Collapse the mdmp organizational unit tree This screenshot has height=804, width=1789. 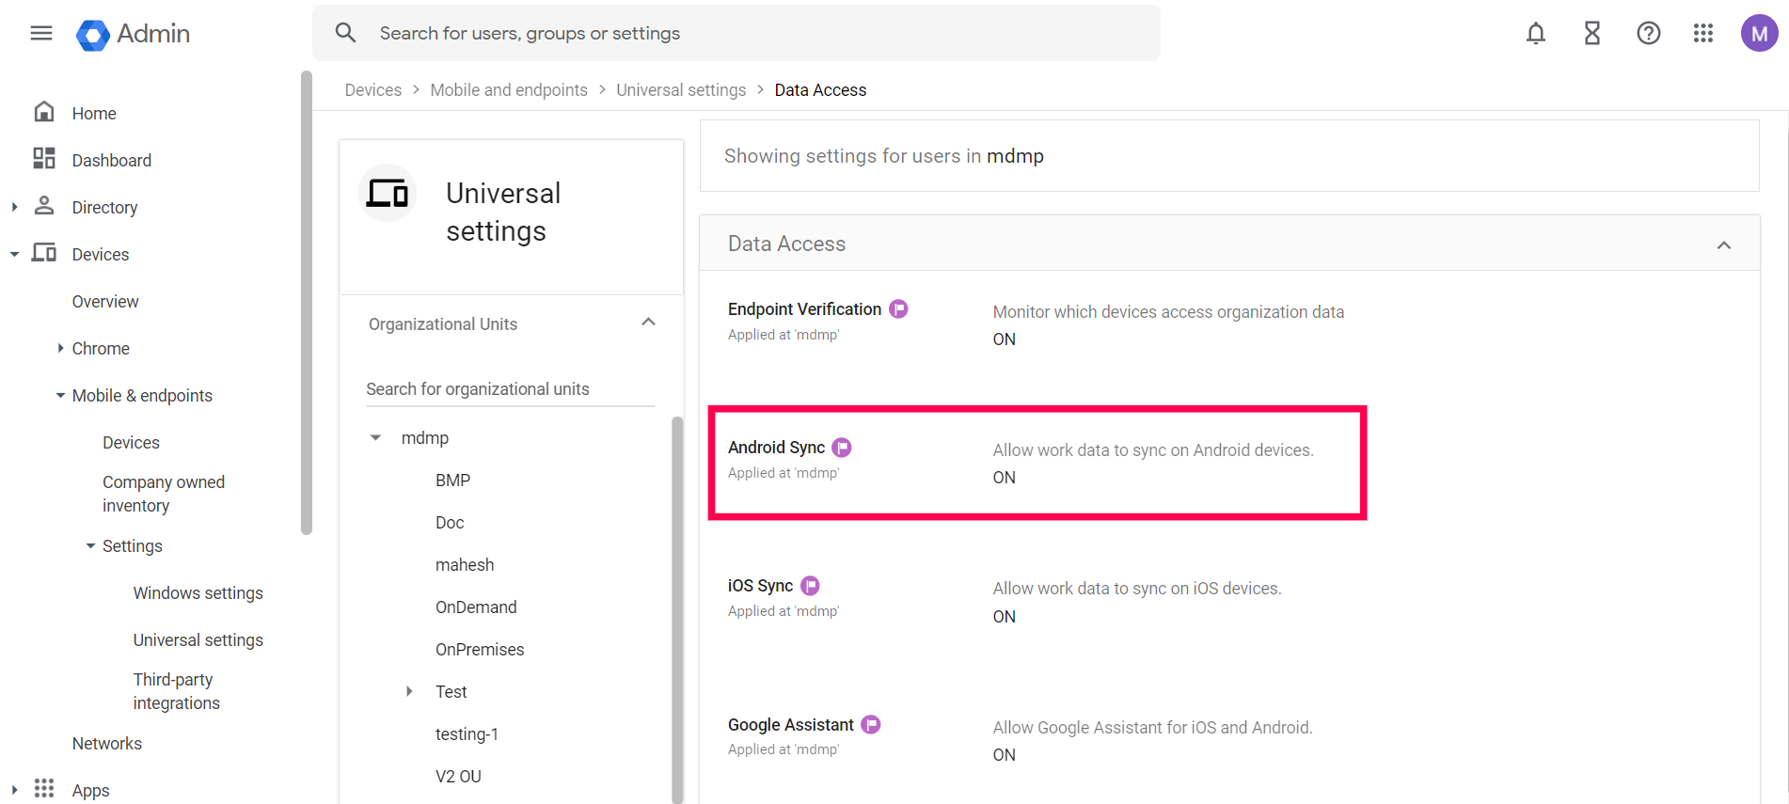375,438
